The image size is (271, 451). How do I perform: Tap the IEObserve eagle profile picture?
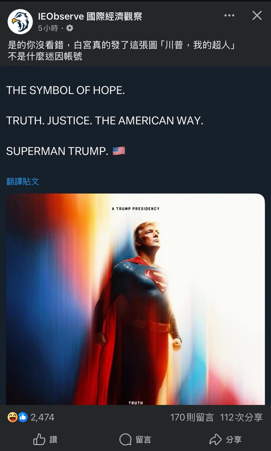coord(20,21)
